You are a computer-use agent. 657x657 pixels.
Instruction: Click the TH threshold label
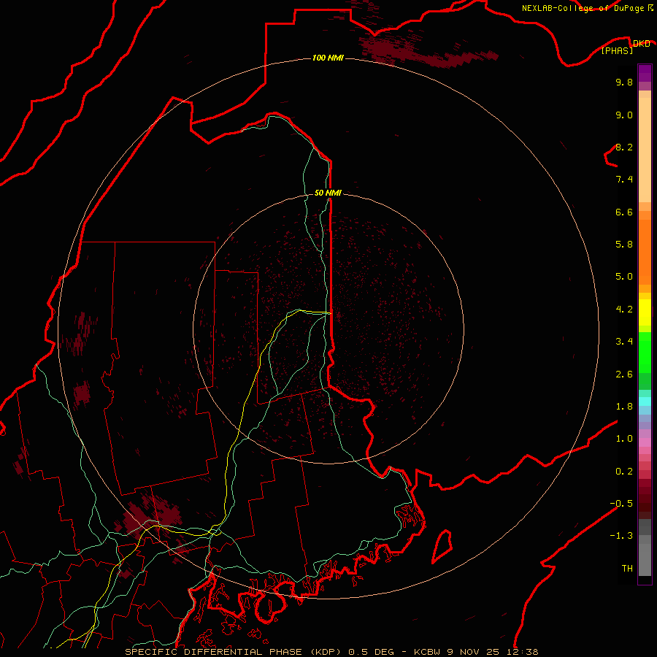click(627, 569)
